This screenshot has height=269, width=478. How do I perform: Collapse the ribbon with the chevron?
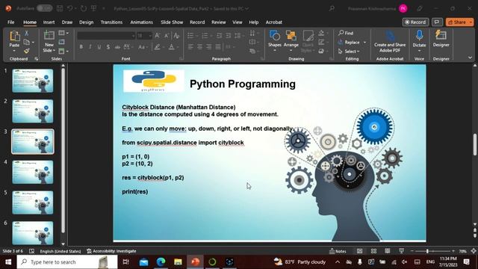click(470, 58)
